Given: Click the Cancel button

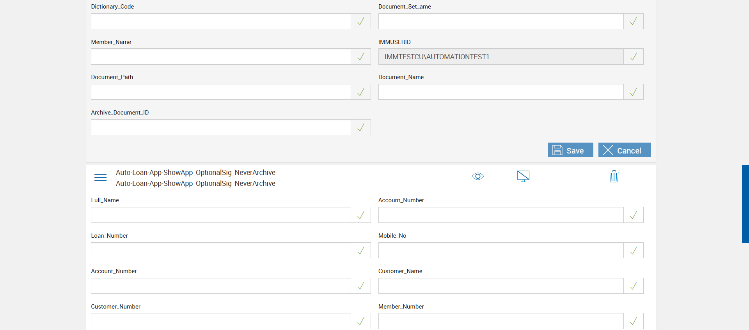Looking at the screenshot, I should (x=624, y=150).
